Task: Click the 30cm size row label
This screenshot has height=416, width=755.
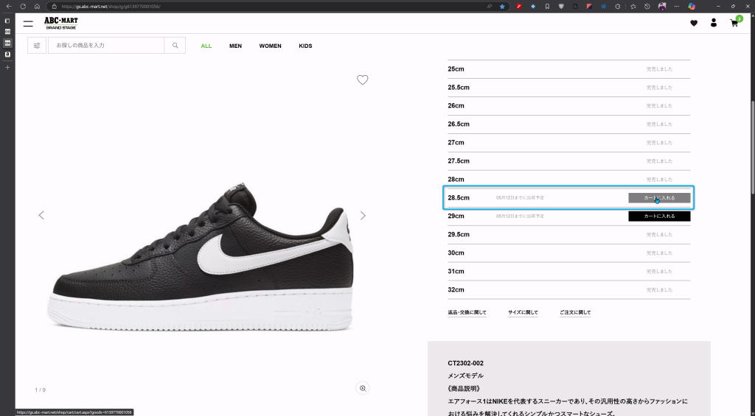Action: (x=456, y=253)
